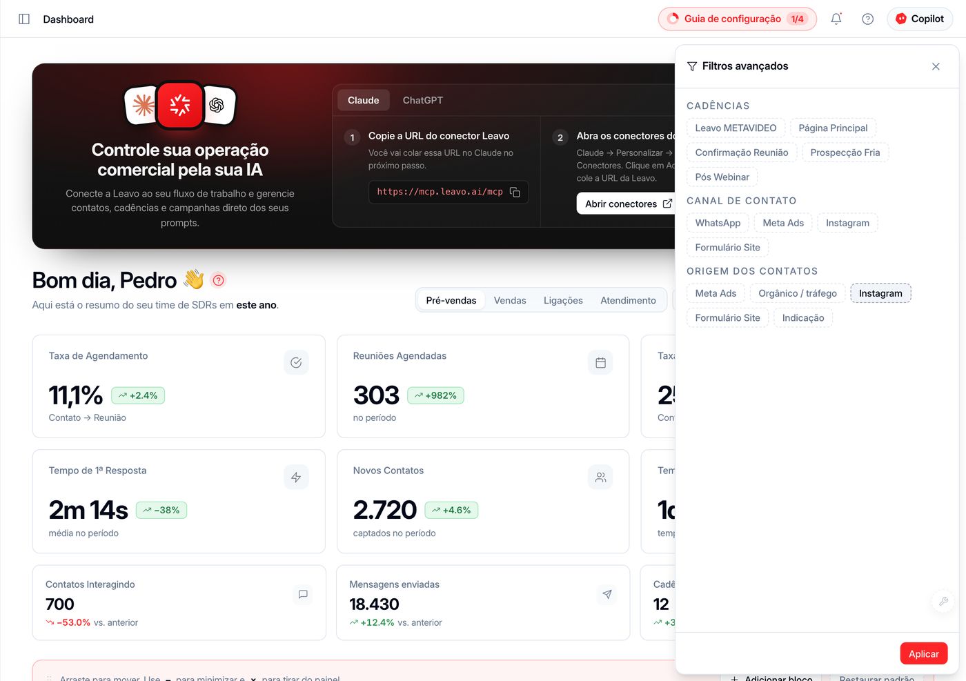Click the Taxa de Agendamento check icon
Viewport: 966px width, 681px height.
pyautogui.click(x=296, y=362)
